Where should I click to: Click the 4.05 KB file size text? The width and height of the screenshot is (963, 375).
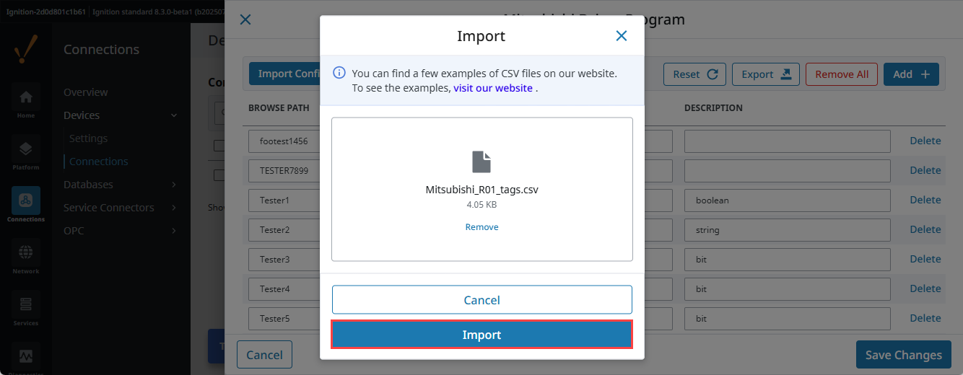pyautogui.click(x=481, y=205)
